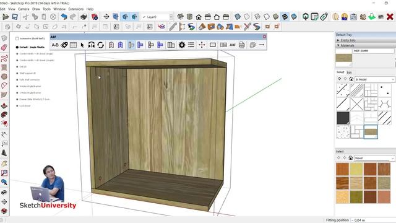Select the Shelf support d5 fitting option
The image size is (396, 223).
coord(26,73)
